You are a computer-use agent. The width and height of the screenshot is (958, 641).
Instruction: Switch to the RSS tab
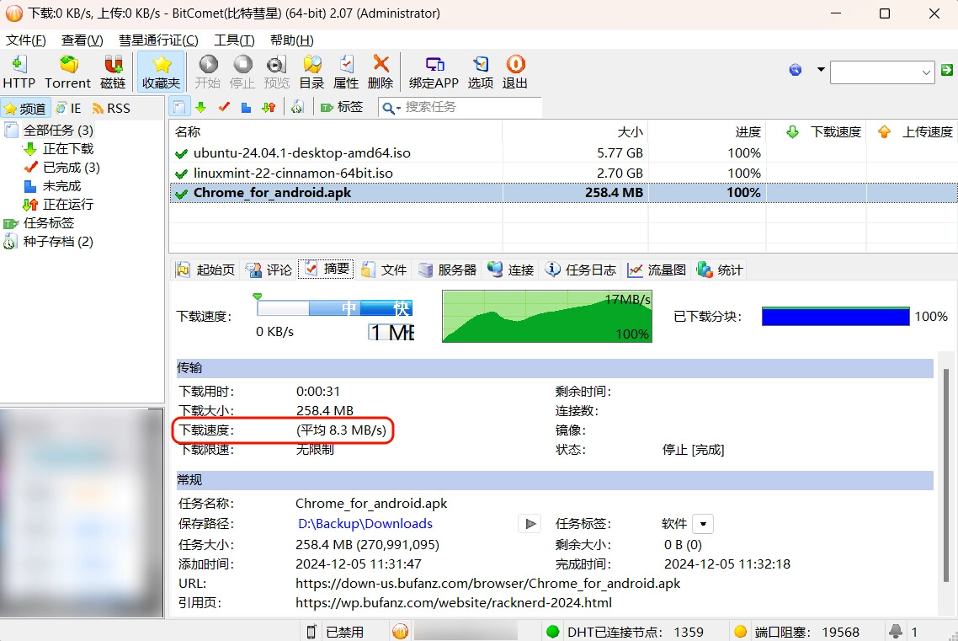pyautogui.click(x=111, y=108)
